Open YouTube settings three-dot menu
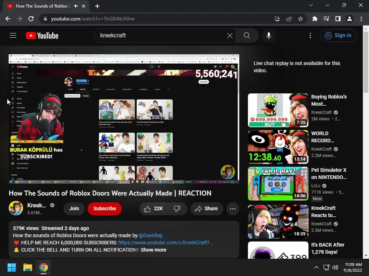369x276 pixels. click(310, 36)
